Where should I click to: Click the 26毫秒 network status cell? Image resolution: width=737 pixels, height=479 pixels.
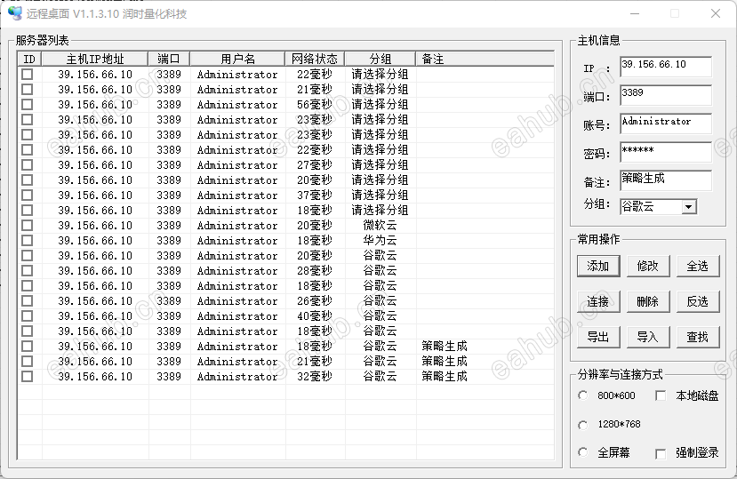(x=315, y=301)
